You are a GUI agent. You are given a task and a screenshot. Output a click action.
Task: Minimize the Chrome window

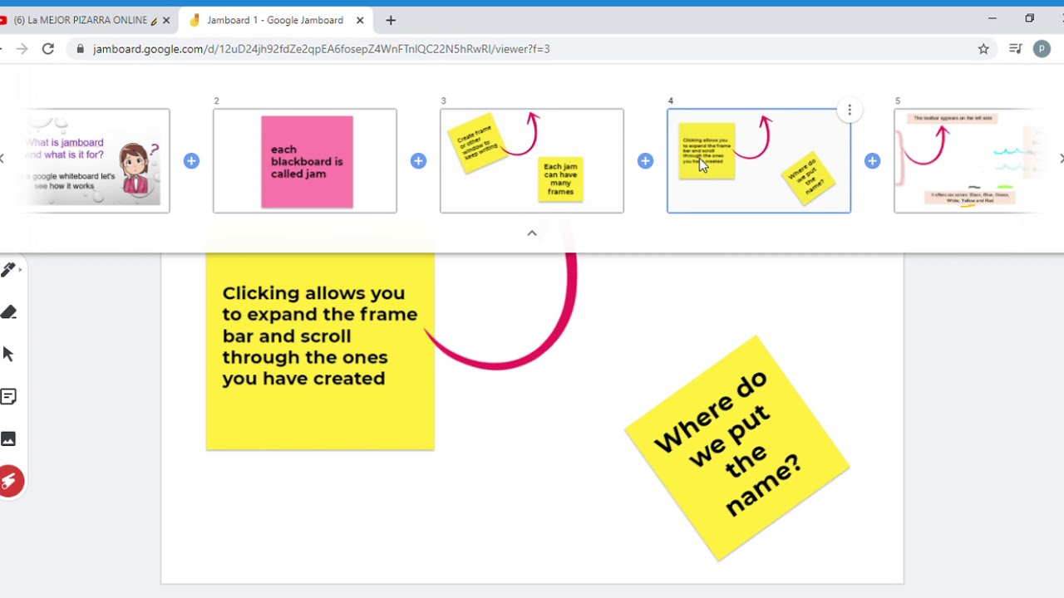coord(992,18)
